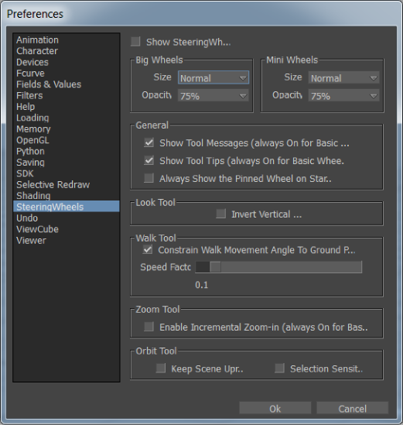
Task: Click the Ok button
Action: tap(275, 408)
